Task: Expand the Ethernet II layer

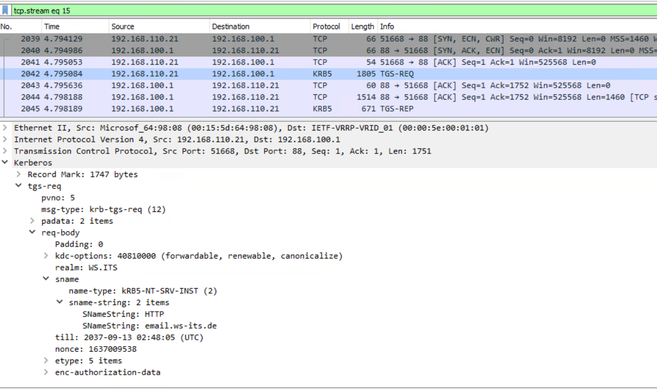Action: click(5, 127)
